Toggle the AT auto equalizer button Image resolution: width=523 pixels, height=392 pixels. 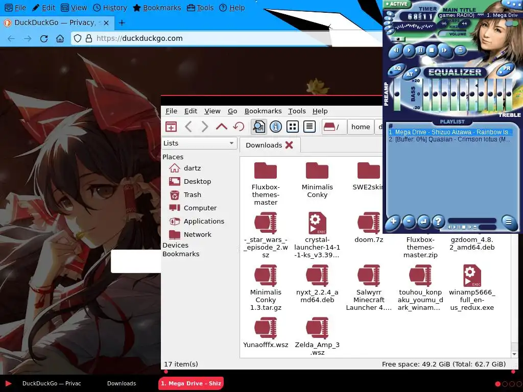click(410, 74)
